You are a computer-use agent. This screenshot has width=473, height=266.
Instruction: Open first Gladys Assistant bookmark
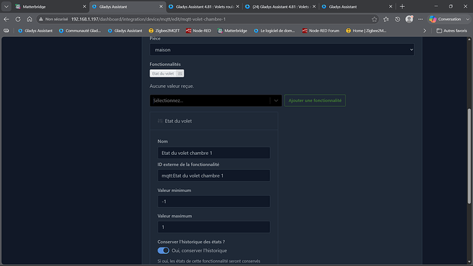coord(35,30)
